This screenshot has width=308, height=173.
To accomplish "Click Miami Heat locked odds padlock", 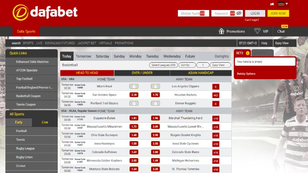I will click(134, 86).
